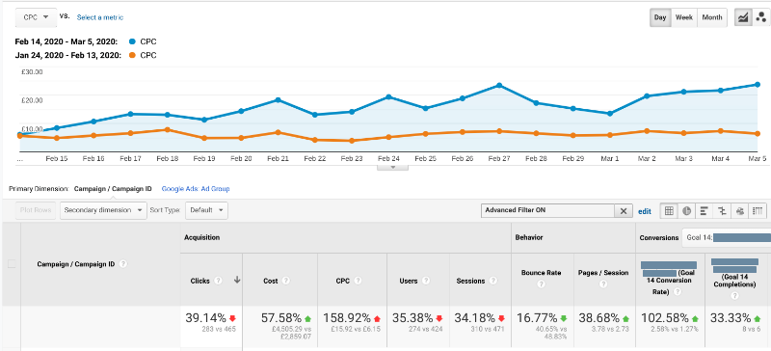Clear the advanced filter with X

coord(623,211)
